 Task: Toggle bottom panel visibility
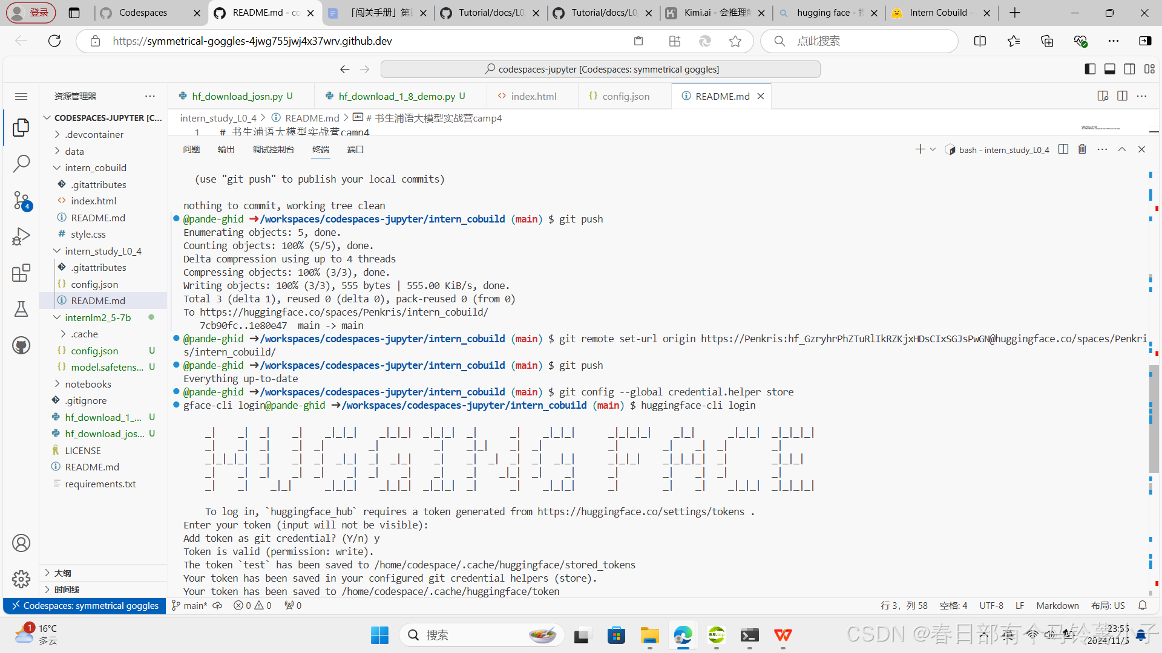coord(1110,70)
